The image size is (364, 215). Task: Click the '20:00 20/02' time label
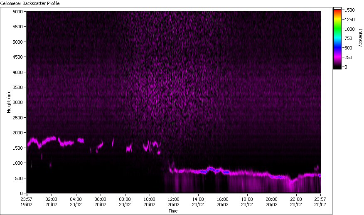[272, 202]
